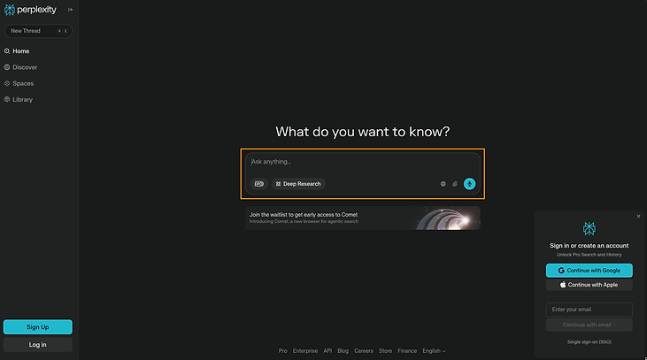The height and width of the screenshot is (360, 647).
Task: Open the Home section
Action: [17, 51]
